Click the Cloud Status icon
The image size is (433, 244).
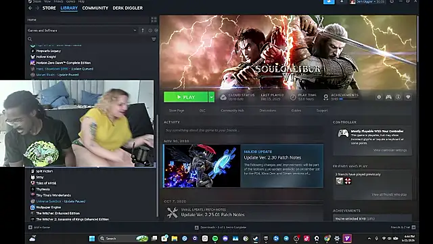point(223,97)
